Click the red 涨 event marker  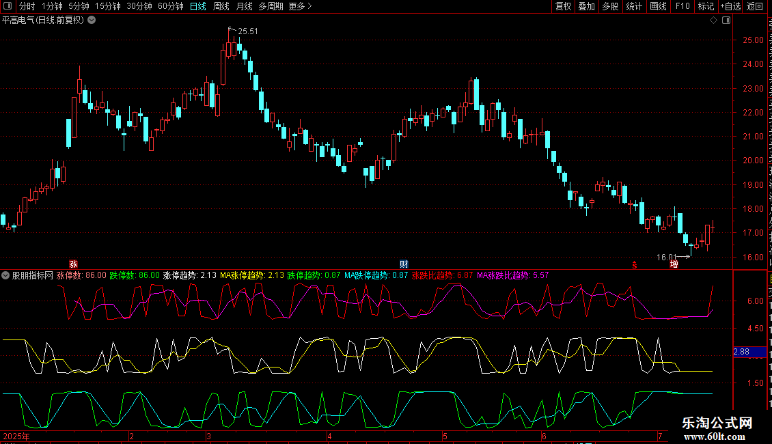[73, 264]
